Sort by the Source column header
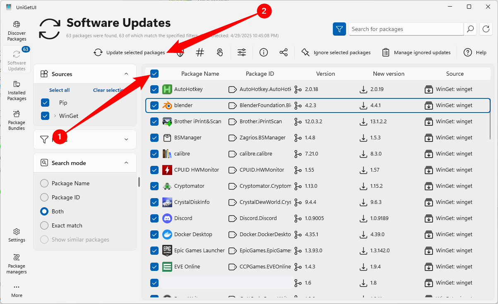Screen dimensions: 498x304 click(455, 74)
